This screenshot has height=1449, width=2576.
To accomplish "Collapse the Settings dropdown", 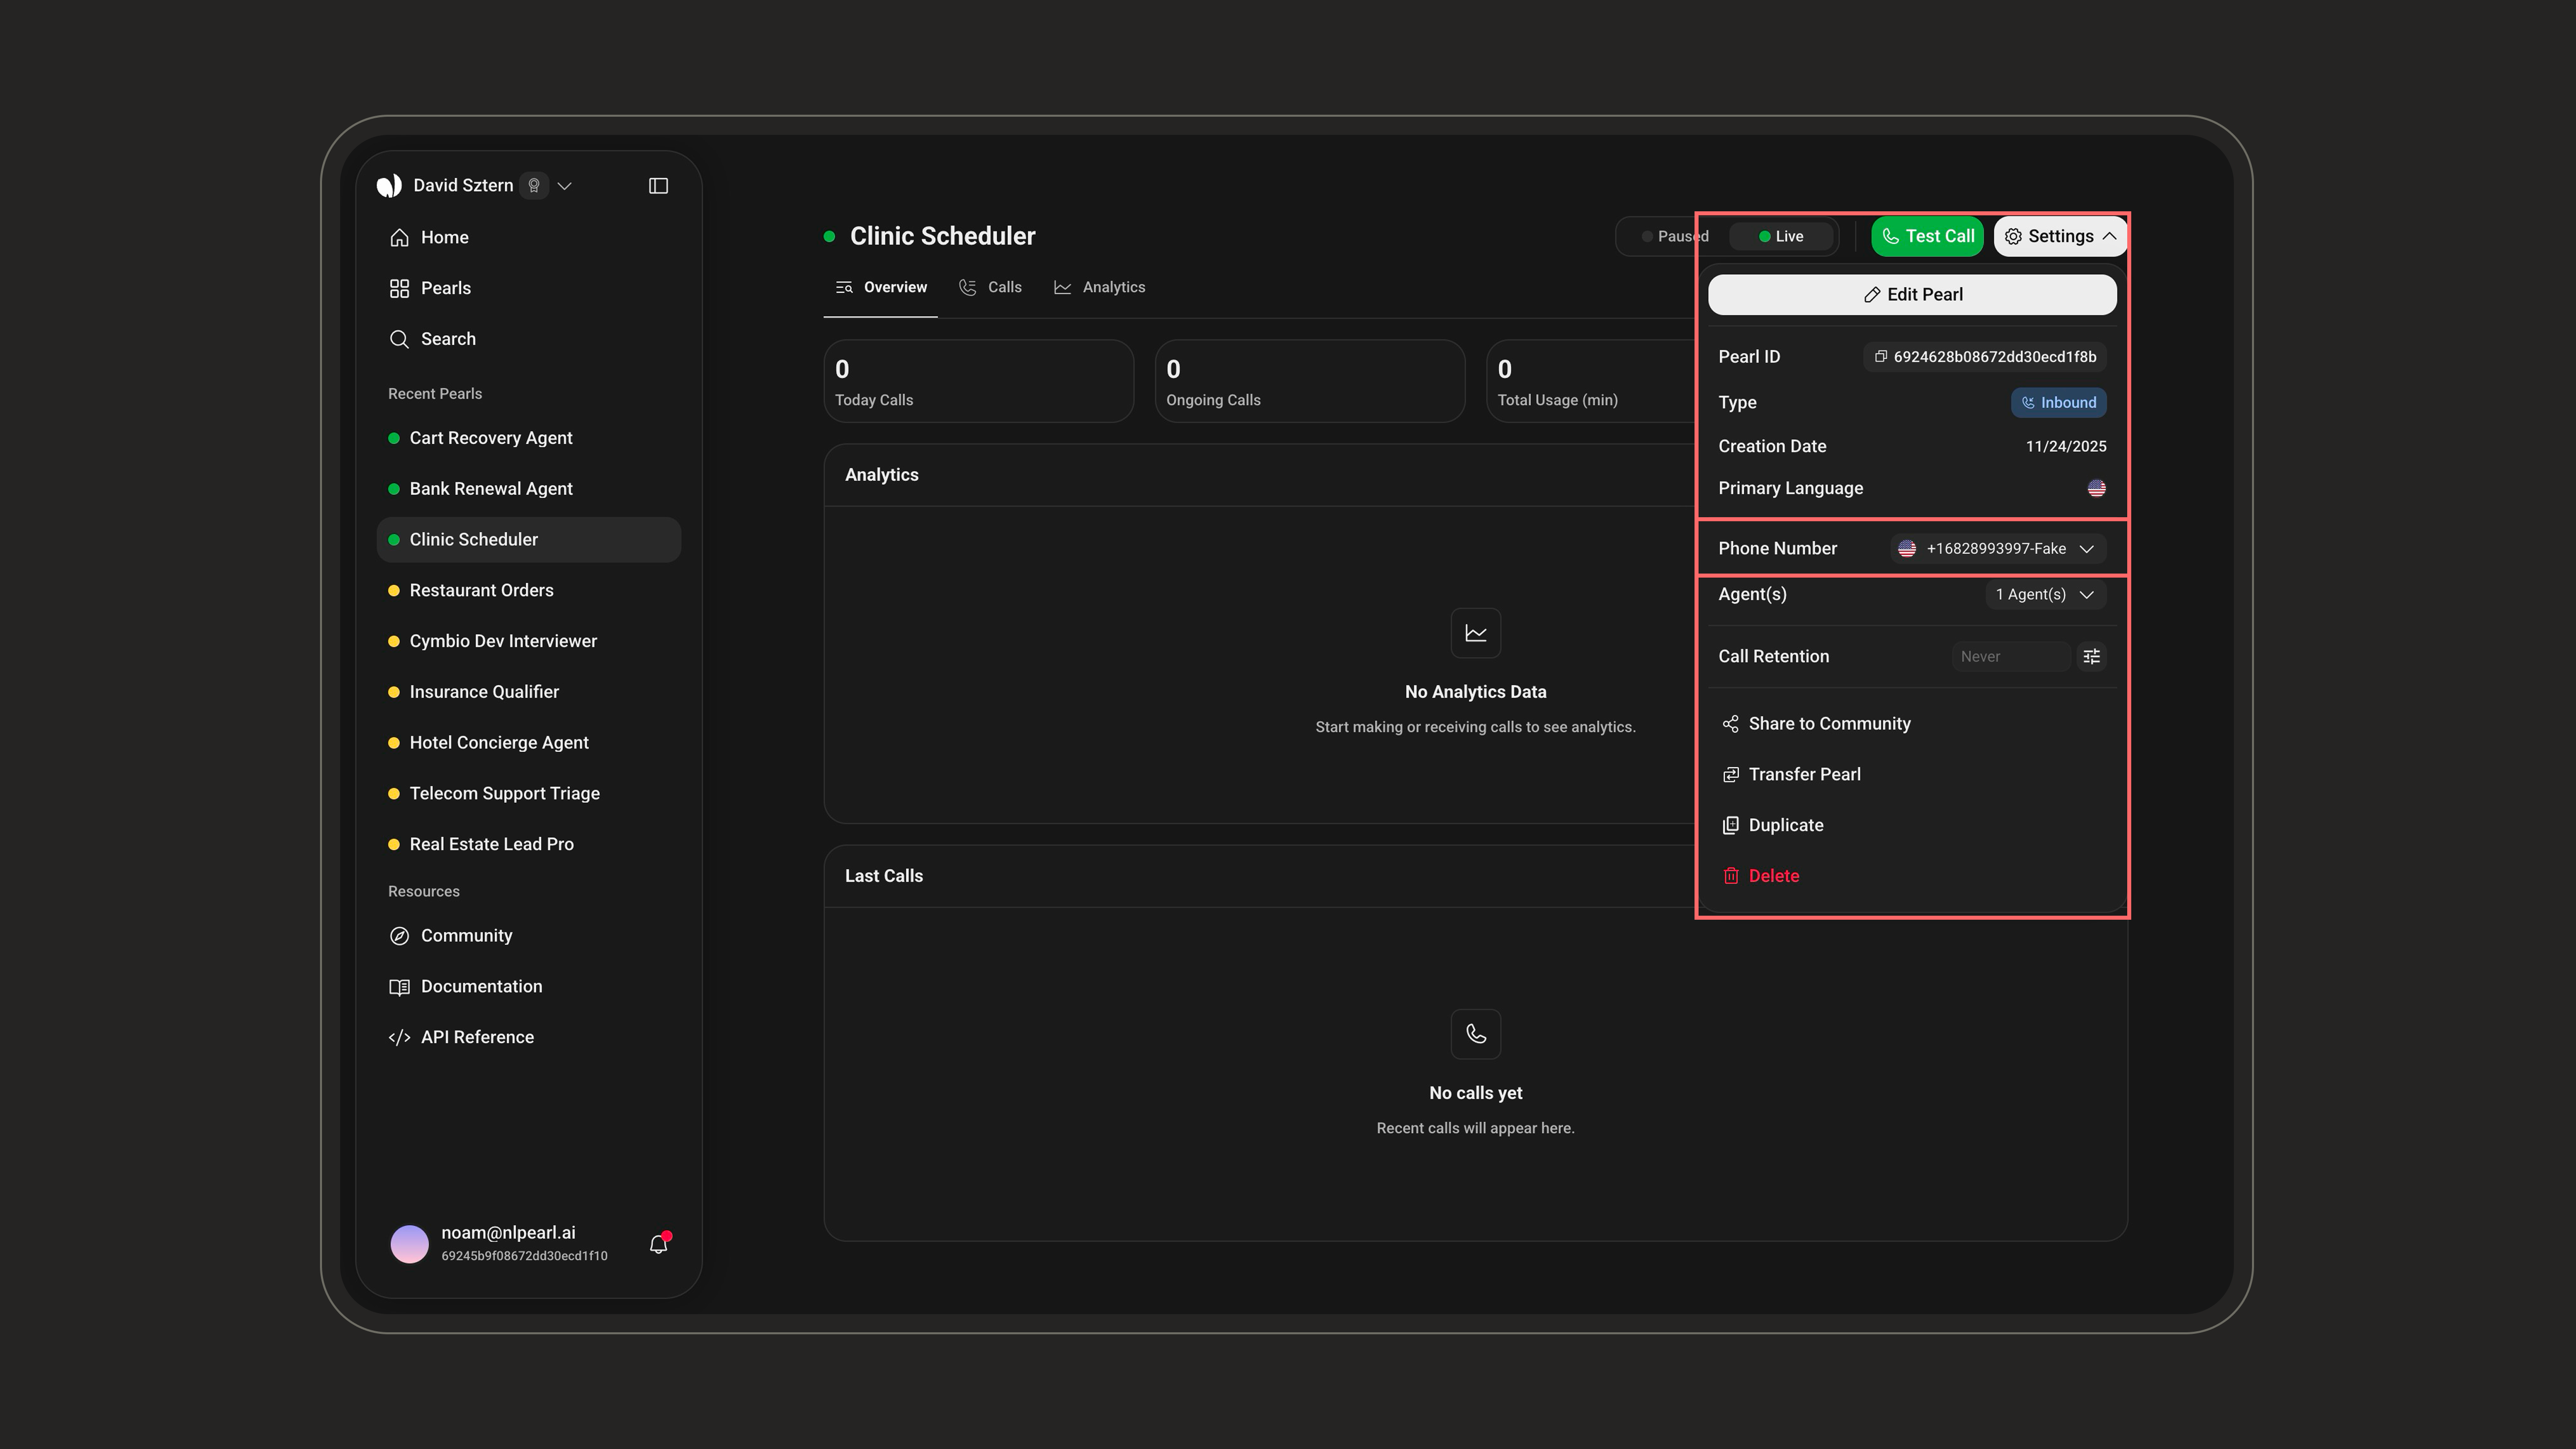I will (x=2060, y=237).
